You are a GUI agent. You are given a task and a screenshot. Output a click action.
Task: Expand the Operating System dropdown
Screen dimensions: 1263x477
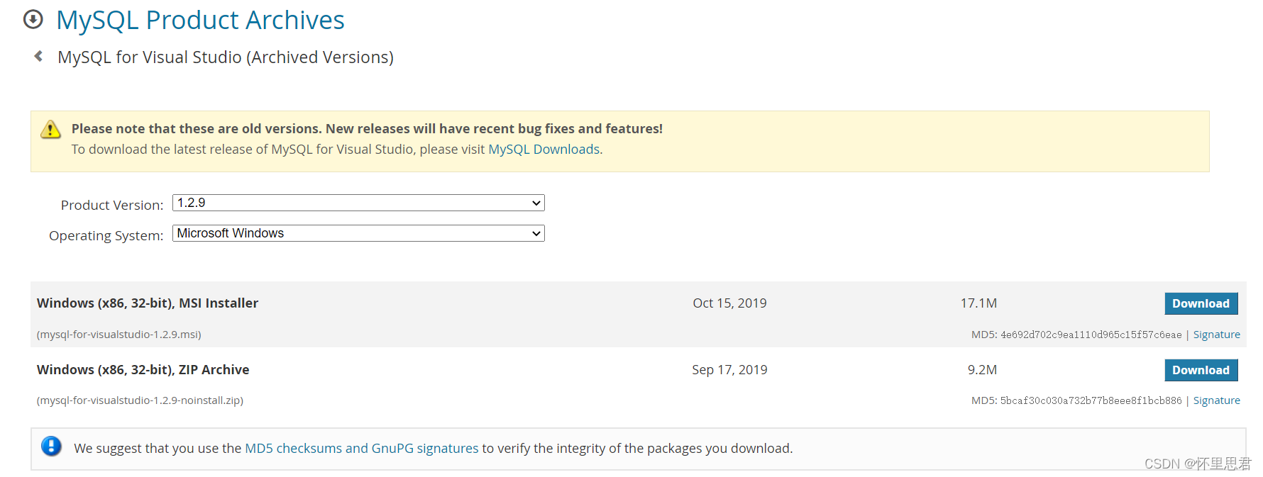pyautogui.click(x=358, y=233)
